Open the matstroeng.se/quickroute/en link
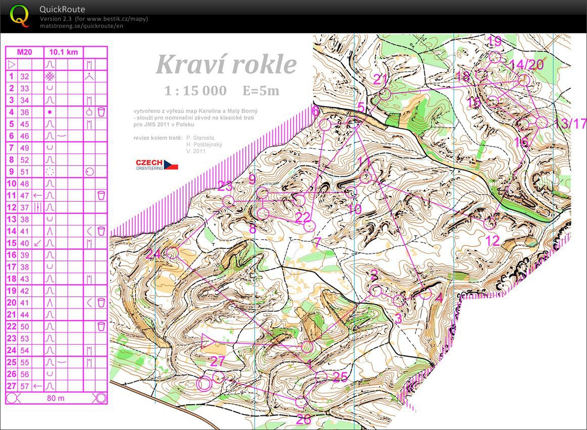587x430 pixels. click(81, 26)
